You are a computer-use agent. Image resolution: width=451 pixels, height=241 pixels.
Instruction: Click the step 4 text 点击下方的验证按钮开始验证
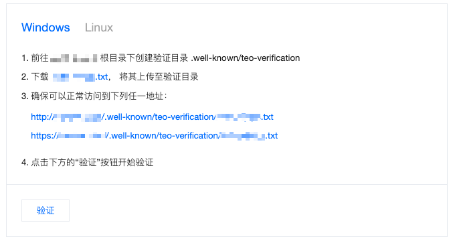[92, 162]
